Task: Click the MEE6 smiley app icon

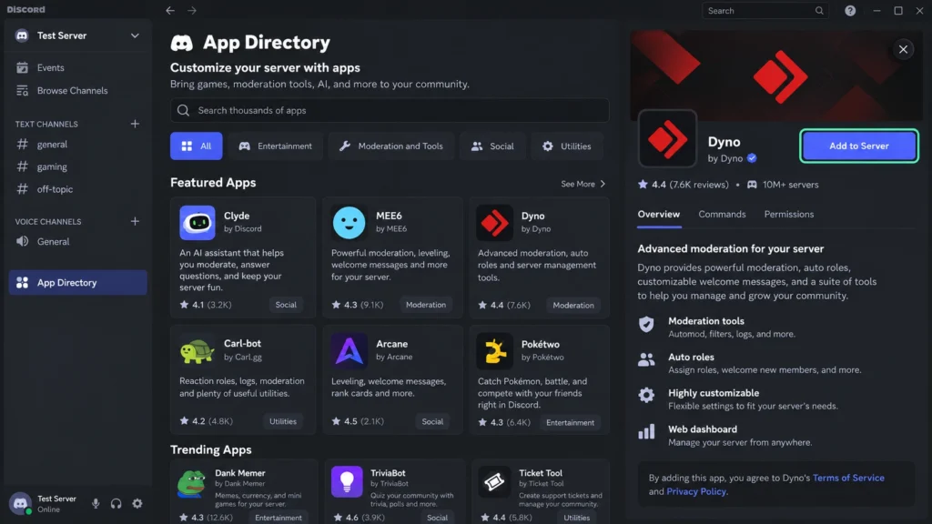Action: (x=349, y=223)
